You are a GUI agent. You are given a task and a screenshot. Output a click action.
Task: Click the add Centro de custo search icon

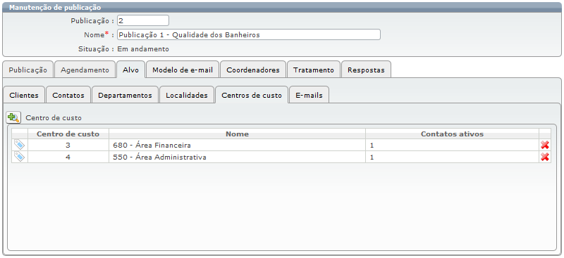pos(13,117)
